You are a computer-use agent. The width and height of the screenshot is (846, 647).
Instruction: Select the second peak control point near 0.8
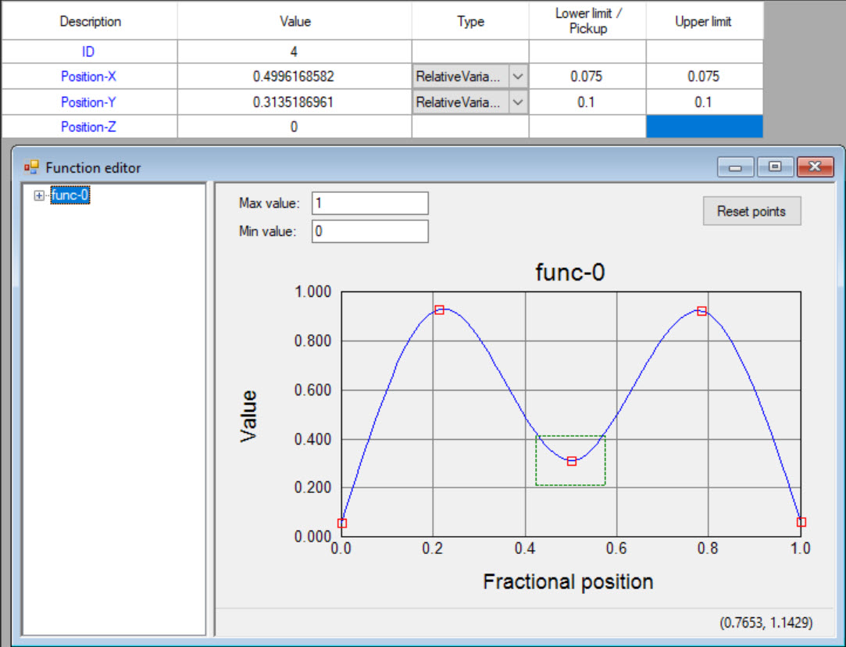tap(701, 311)
